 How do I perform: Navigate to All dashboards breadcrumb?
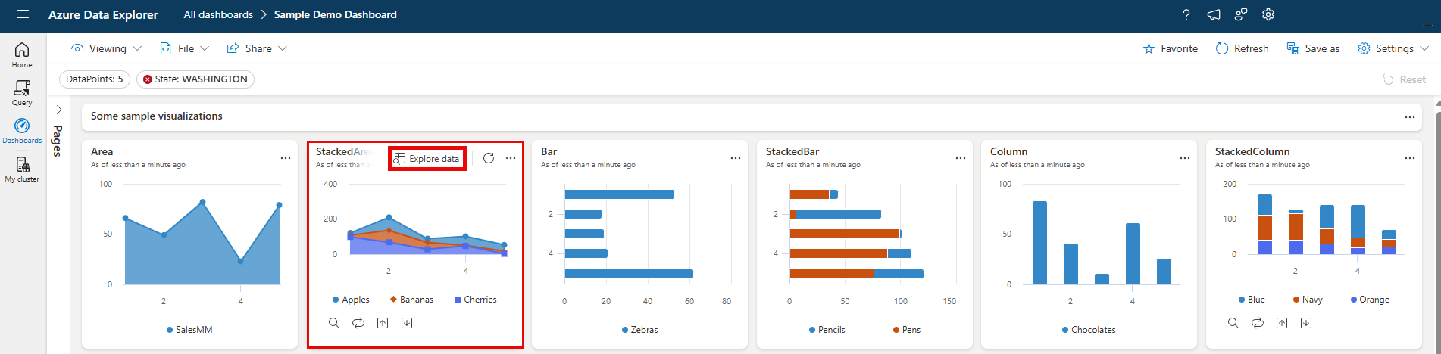point(218,14)
